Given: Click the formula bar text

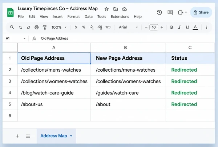Looking at the screenshot, I should [x=54, y=39].
